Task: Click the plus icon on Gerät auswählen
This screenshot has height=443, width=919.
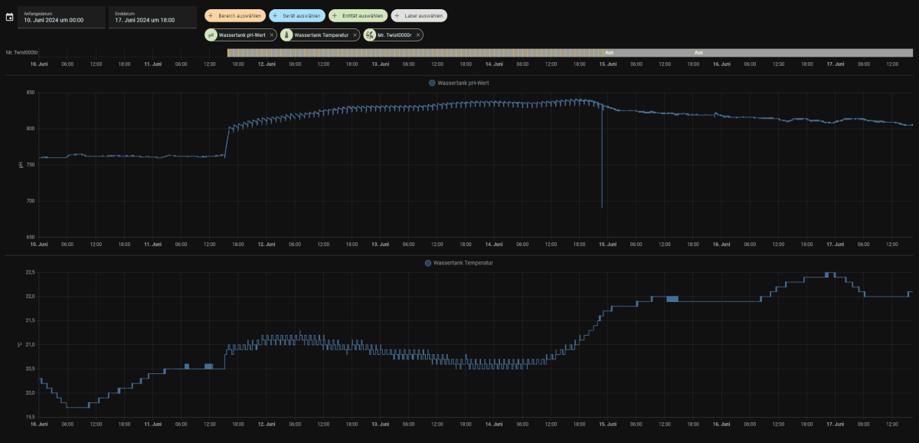Action: click(276, 15)
